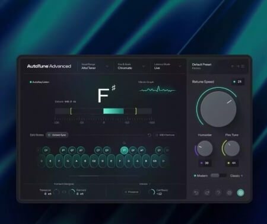
Task: Click the pitch correction meter bar
Action: point(103,111)
